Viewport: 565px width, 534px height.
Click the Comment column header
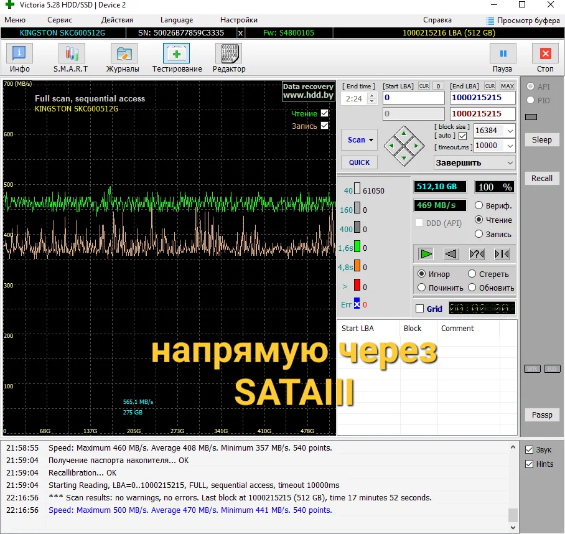pyautogui.click(x=457, y=328)
